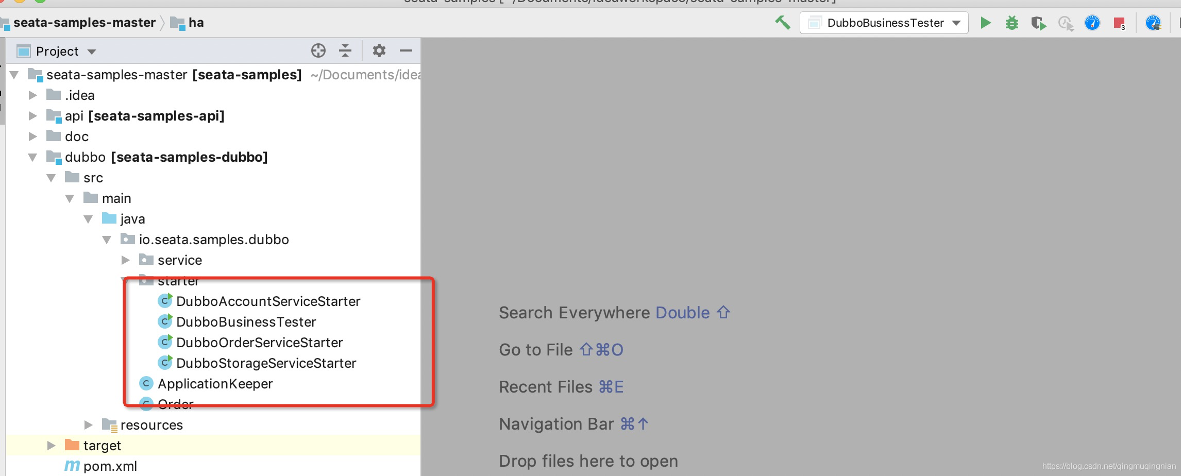The image size is (1181, 476).
Task: Open Project panel settings gear
Action: (x=379, y=50)
